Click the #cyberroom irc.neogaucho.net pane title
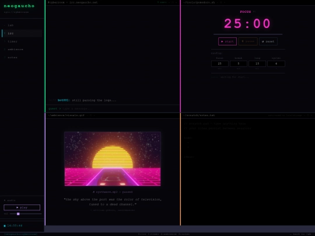This screenshot has width=315, height=236. [x=73, y=2]
